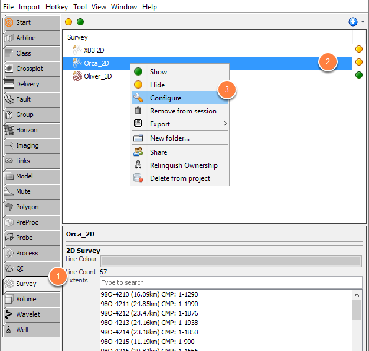The width and height of the screenshot is (369, 351).
Task: Open the Process tab icon
Action: [9, 253]
